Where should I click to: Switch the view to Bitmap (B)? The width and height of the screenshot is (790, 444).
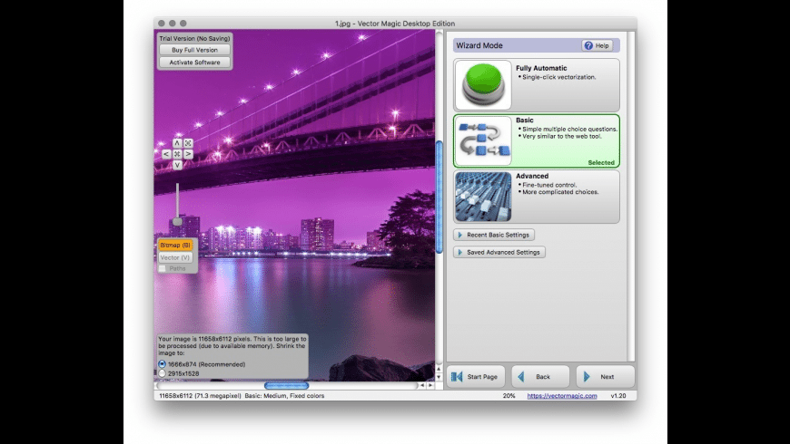175,245
